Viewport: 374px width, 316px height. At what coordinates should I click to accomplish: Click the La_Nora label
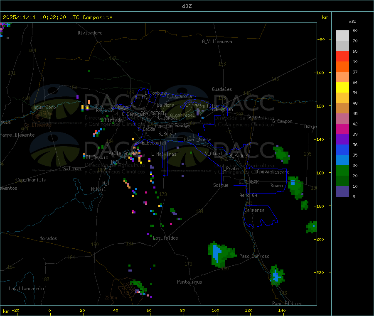165,105
